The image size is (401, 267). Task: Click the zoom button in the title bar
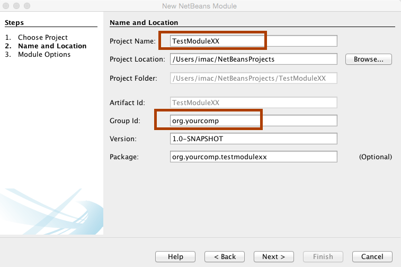point(27,6)
